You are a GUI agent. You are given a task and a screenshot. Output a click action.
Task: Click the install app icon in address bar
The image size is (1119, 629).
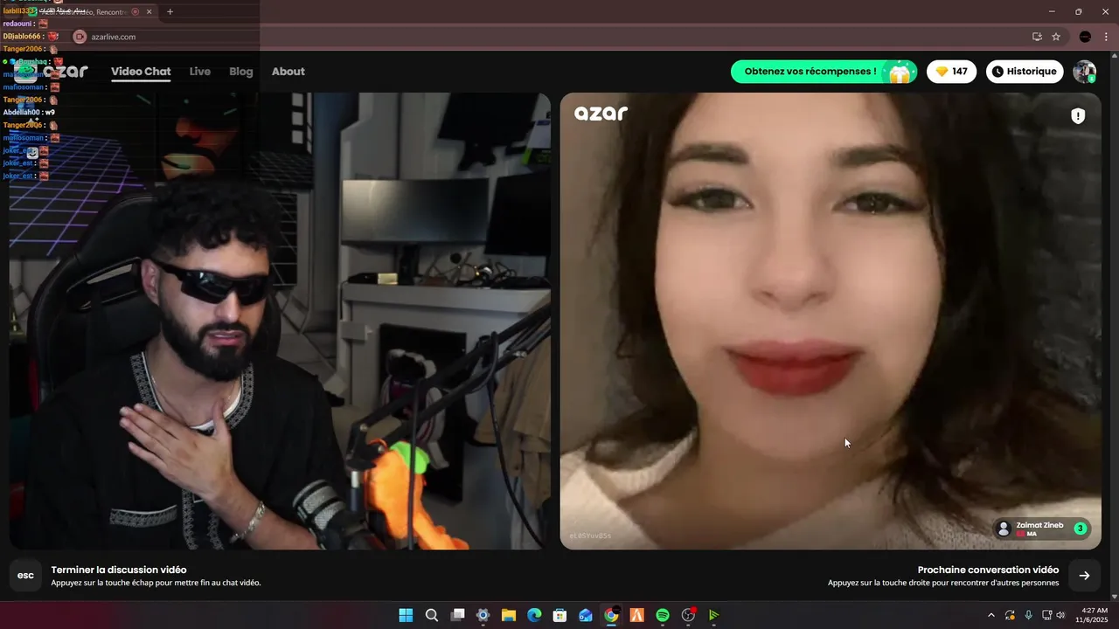(1037, 37)
